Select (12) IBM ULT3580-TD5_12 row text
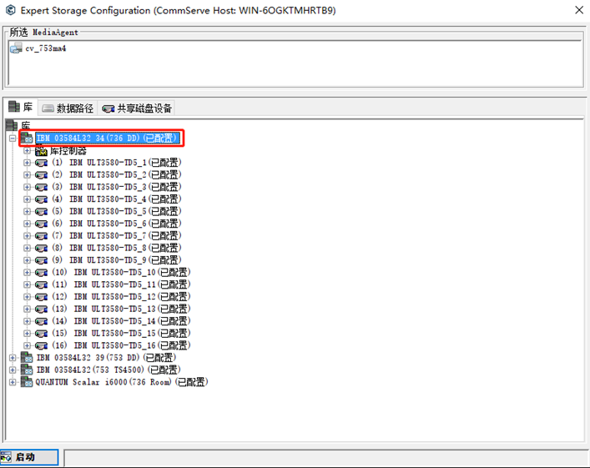 click(x=121, y=297)
